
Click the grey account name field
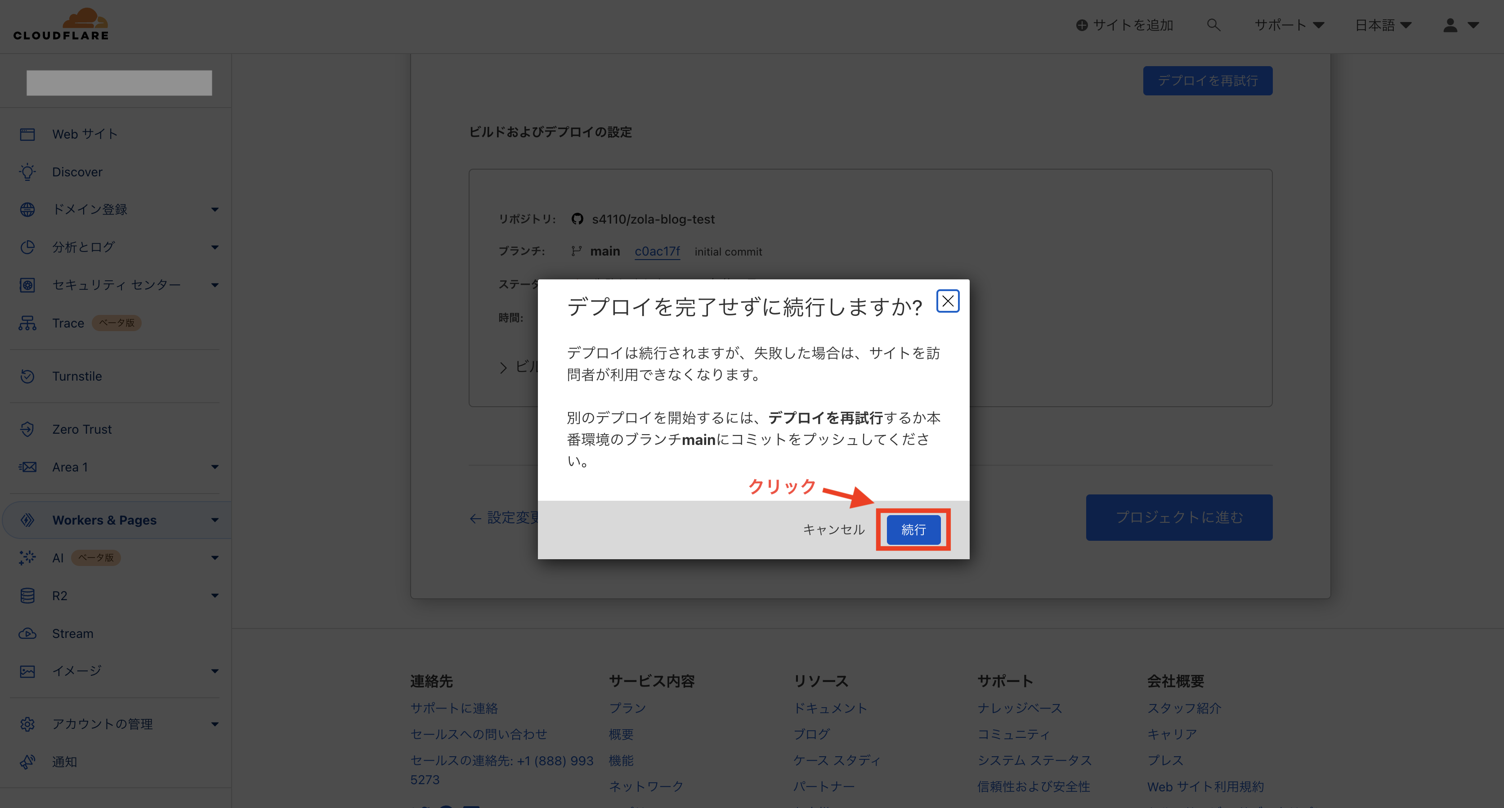tap(119, 83)
